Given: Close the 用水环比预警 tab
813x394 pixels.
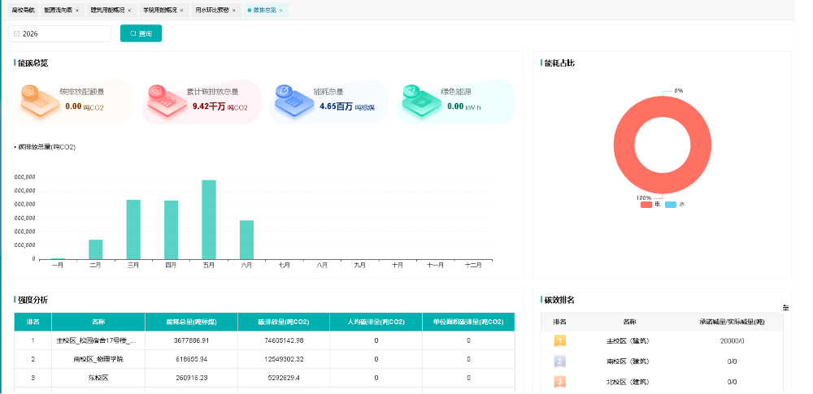Looking at the screenshot, I should (x=234, y=11).
